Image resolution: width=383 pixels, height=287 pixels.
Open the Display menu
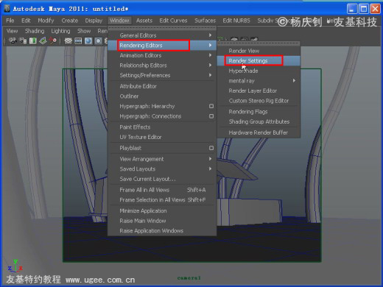pyautogui.click(x=94, y=21)
